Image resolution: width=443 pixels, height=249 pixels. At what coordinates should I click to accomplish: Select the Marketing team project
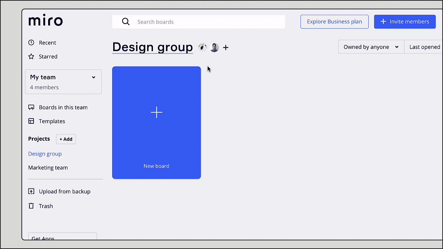48,167
